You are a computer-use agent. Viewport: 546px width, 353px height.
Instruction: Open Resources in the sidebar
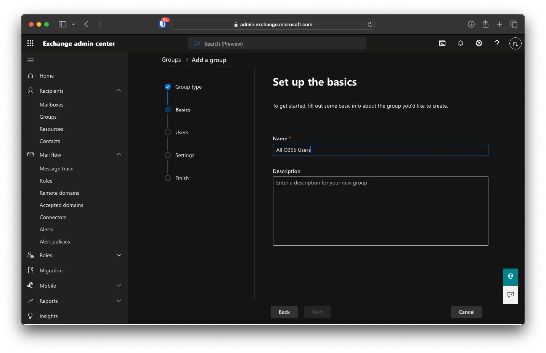pos(51,129)
